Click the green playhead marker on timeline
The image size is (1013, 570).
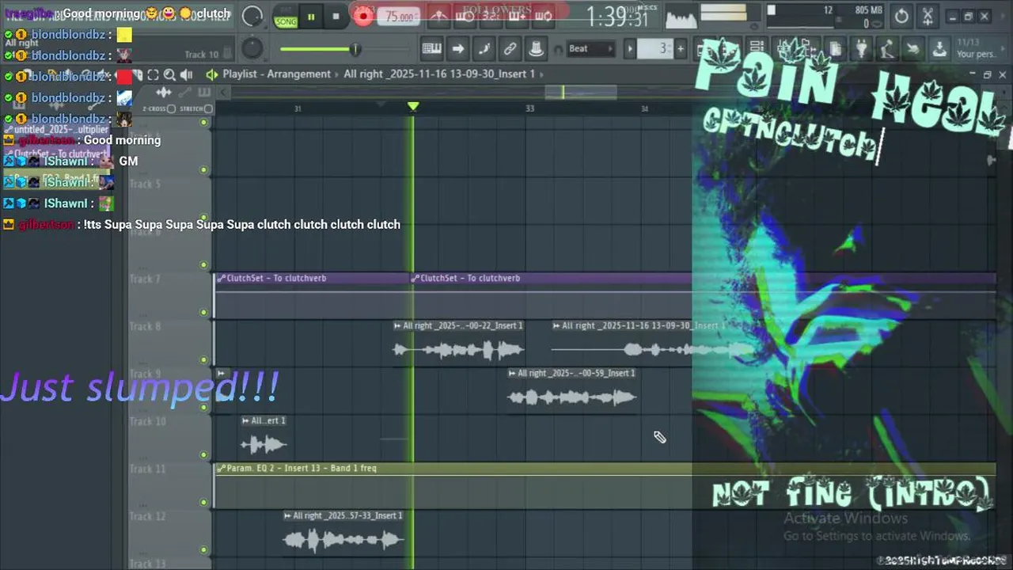pyautogui.click(x=412, y=106)
